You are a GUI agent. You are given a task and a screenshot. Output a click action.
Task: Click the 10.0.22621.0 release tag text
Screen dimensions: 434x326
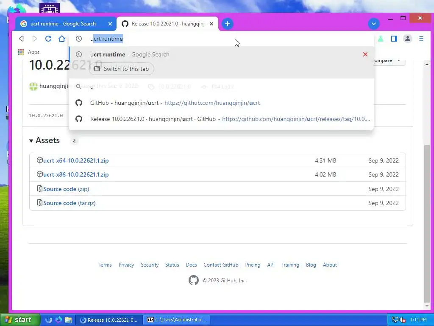46,115
